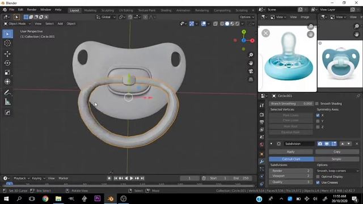This screenshot has height=204, width=363.
Task: Select the Catmull-Clark subdivision type
Action: click(291, 159)
